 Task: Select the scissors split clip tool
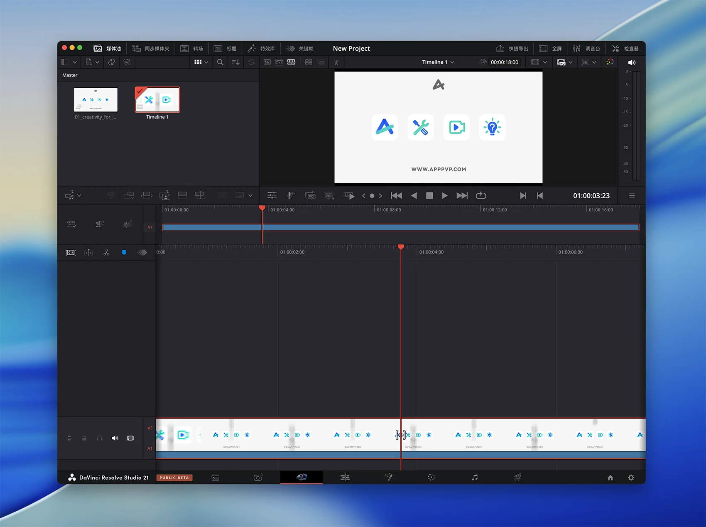coord(106,253)
